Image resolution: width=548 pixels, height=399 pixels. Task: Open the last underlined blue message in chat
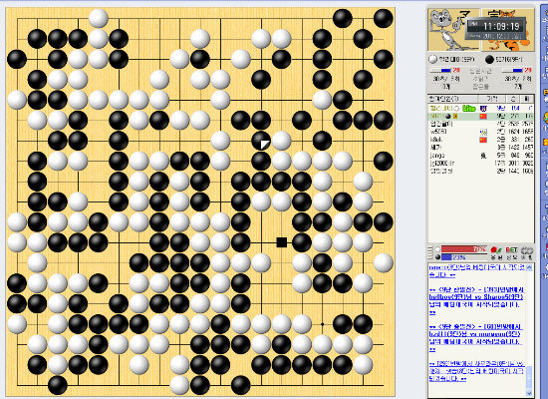click(476, 371)
